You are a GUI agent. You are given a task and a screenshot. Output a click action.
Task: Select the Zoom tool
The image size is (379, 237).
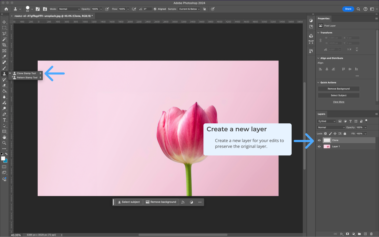(x=4, y=143)
